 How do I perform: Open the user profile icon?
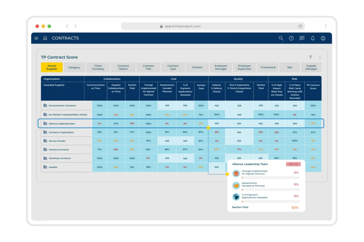coord(323,38)
